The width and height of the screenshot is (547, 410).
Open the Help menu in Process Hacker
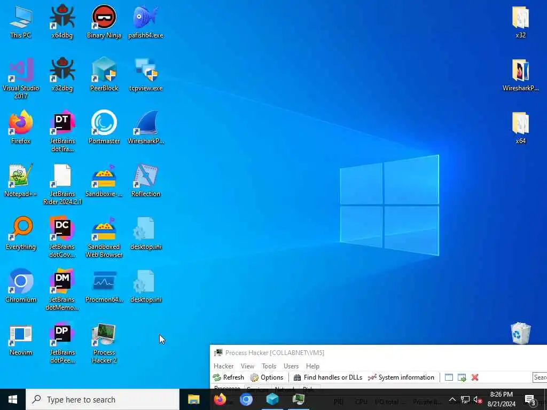(x=312, y=366)
